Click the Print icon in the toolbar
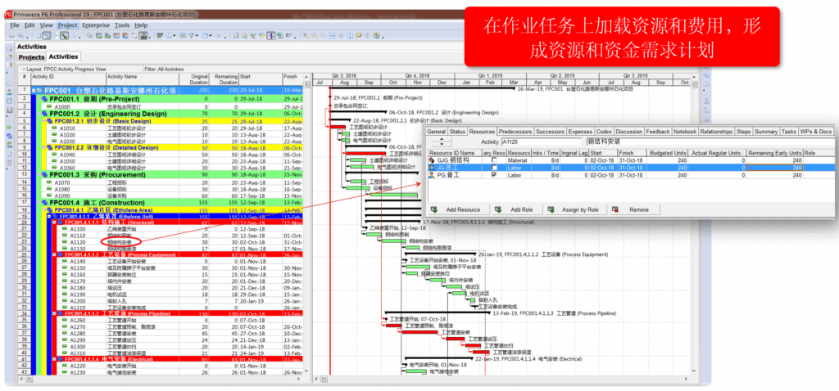The width and height of the screenshot is (839, 391). [11, 36]
